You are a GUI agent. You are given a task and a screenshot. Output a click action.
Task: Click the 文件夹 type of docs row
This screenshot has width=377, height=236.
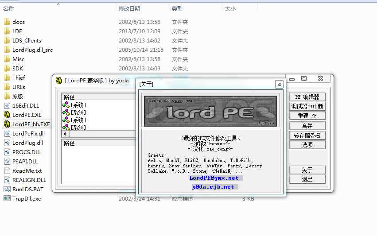pyautogui.click(x=179, y=22)
